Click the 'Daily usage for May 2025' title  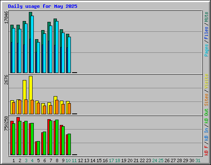point(42,6)
